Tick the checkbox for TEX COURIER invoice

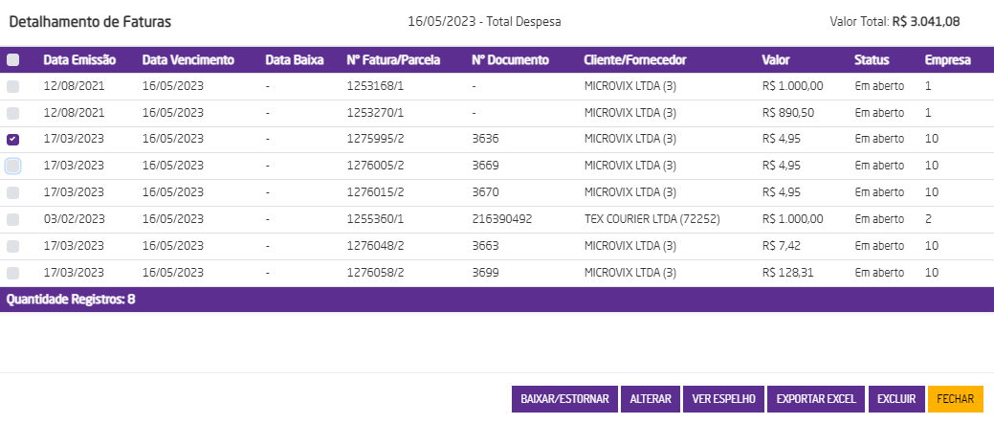click(12, 219)
